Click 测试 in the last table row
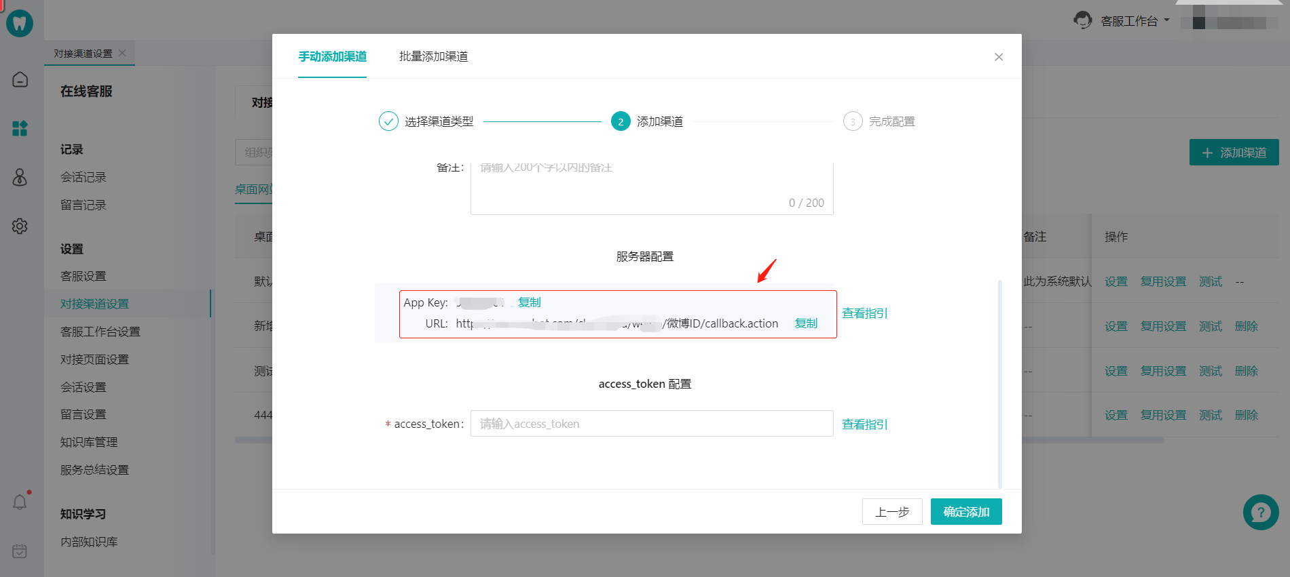Viewport: 1290px width, 577px height. (x=1211, y=415)
